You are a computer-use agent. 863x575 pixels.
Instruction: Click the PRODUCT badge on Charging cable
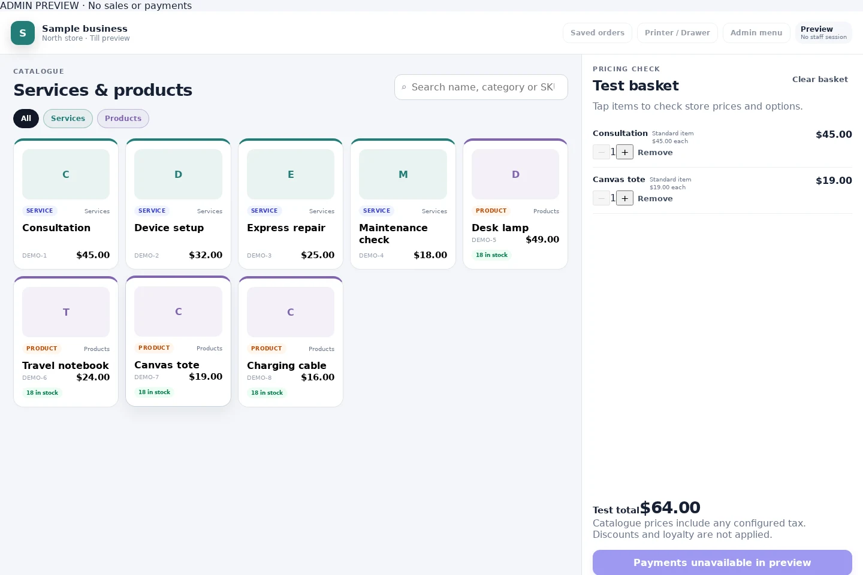pyautogui.click(x=266, y=349)
